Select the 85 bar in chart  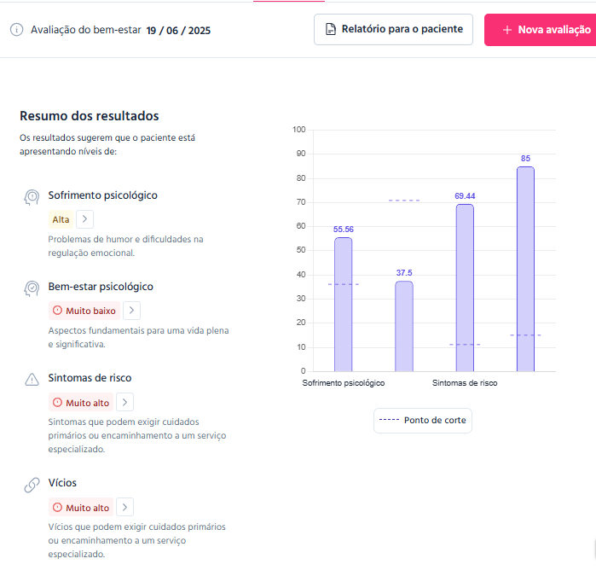tap(525, 269)
